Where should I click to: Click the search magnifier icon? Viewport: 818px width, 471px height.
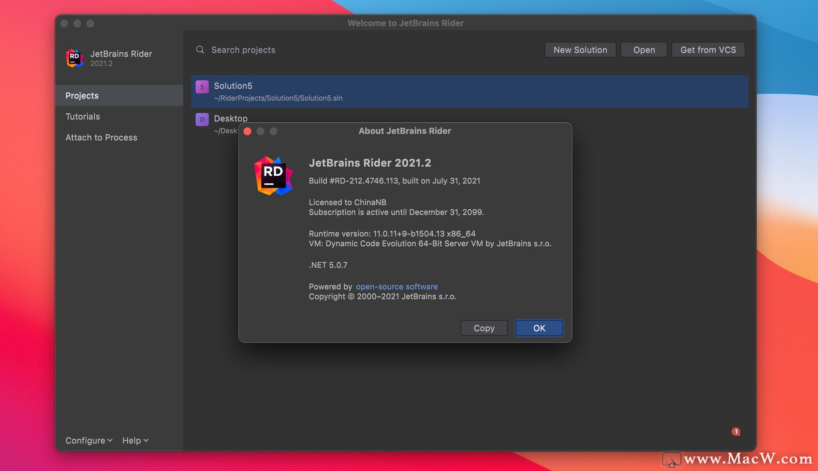pyautogui.click(x=200, y=50)
